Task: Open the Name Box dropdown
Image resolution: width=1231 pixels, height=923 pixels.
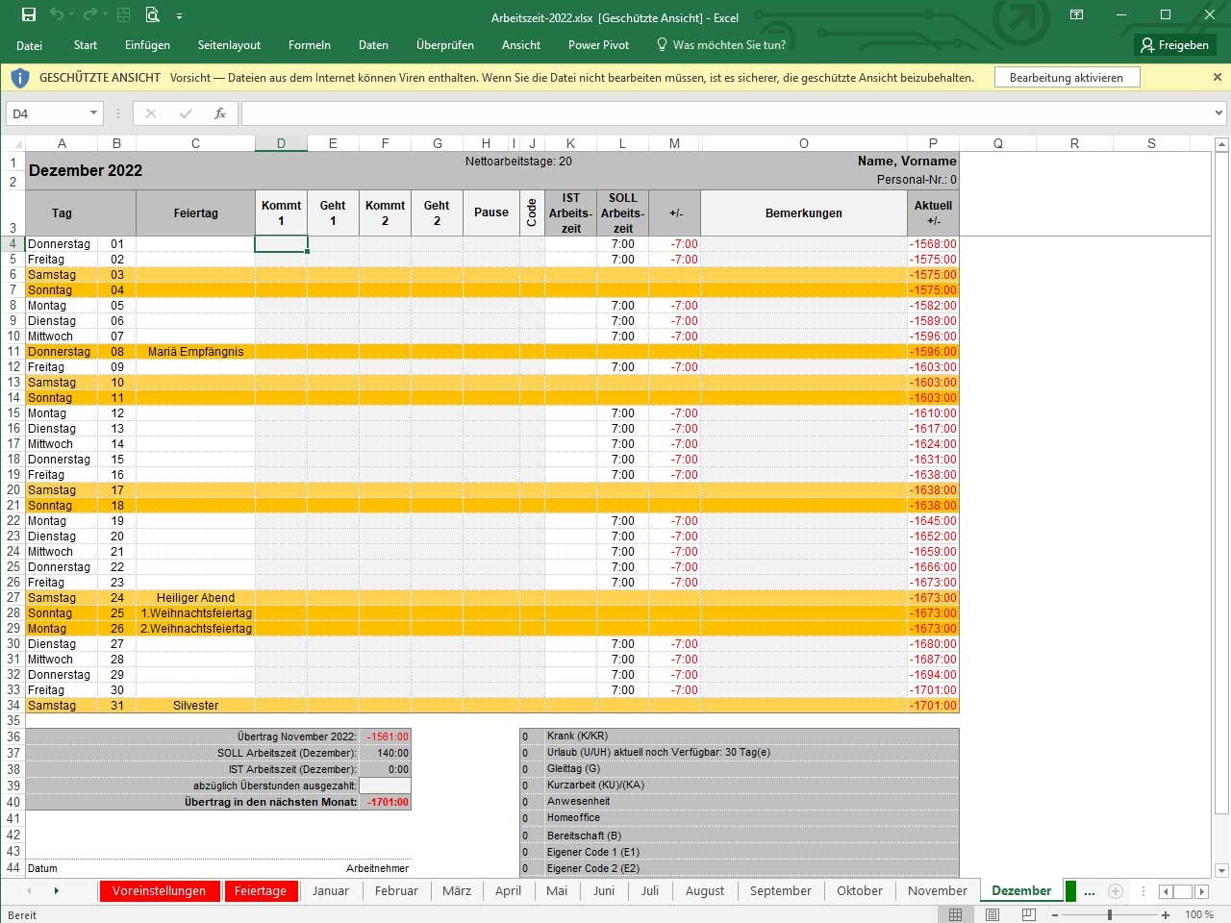Action: click(x=93, y=113)
